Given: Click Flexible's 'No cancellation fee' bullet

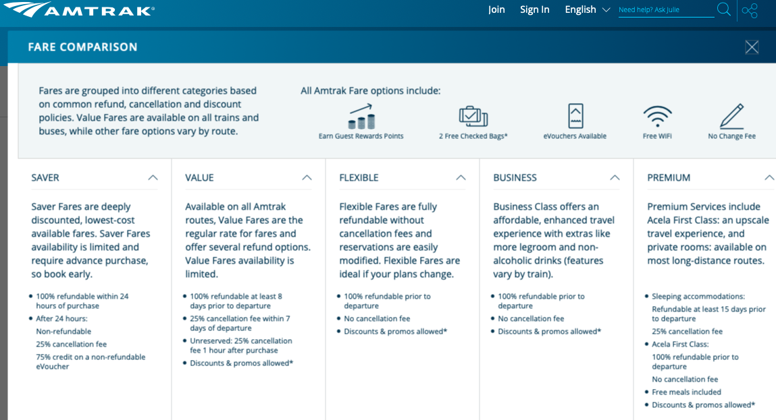Looking at the screenshot, I should 377,319.
